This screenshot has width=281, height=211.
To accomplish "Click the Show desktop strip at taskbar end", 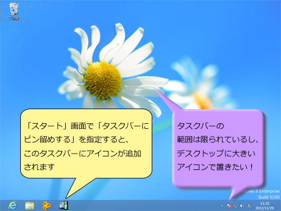I will pyautogui.click(x=280, y=205).
